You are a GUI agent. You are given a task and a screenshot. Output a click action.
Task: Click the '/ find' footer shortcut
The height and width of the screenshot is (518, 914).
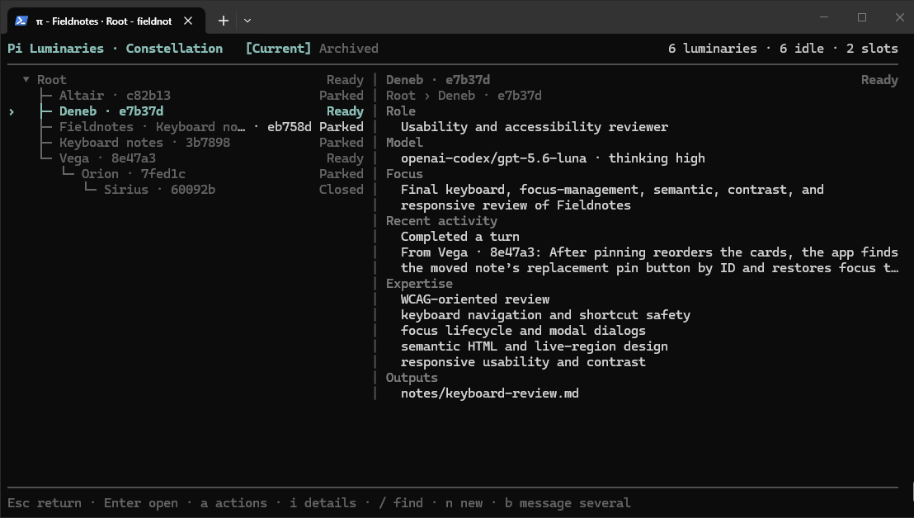coord(401,503)
